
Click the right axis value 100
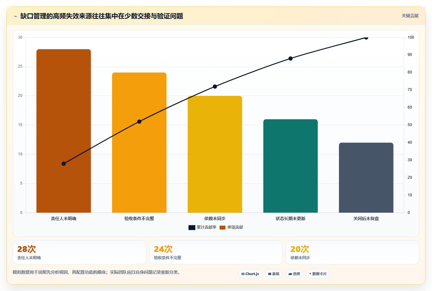[411, 37]
